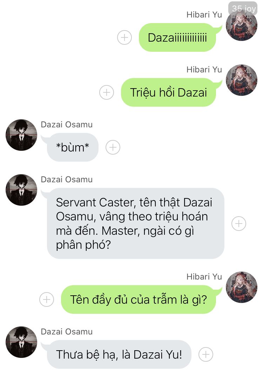Tap the plus icon beside "Dazaiiiiiiiiiiiii" message
The image size is (263, 374).
click(124, 37)
